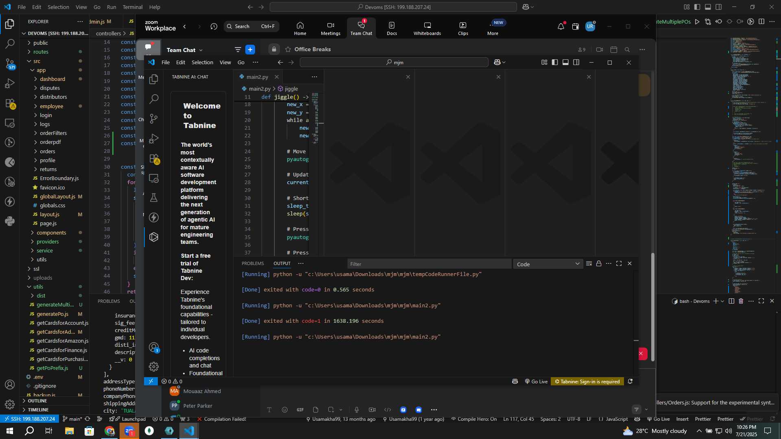Click inner VS Code main2.py minimap
781x439 pixels.
pos(315,118)
